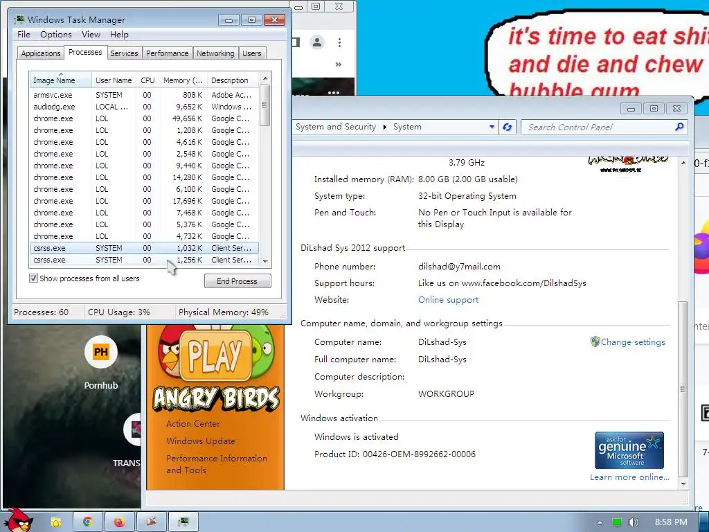Click the Task Manager title bar icon
The height and width of the screenshot is (532, 709).
[x=19, y=19]
